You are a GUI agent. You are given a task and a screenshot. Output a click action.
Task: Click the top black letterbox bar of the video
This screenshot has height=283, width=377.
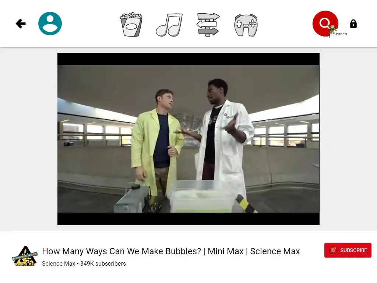188,59
